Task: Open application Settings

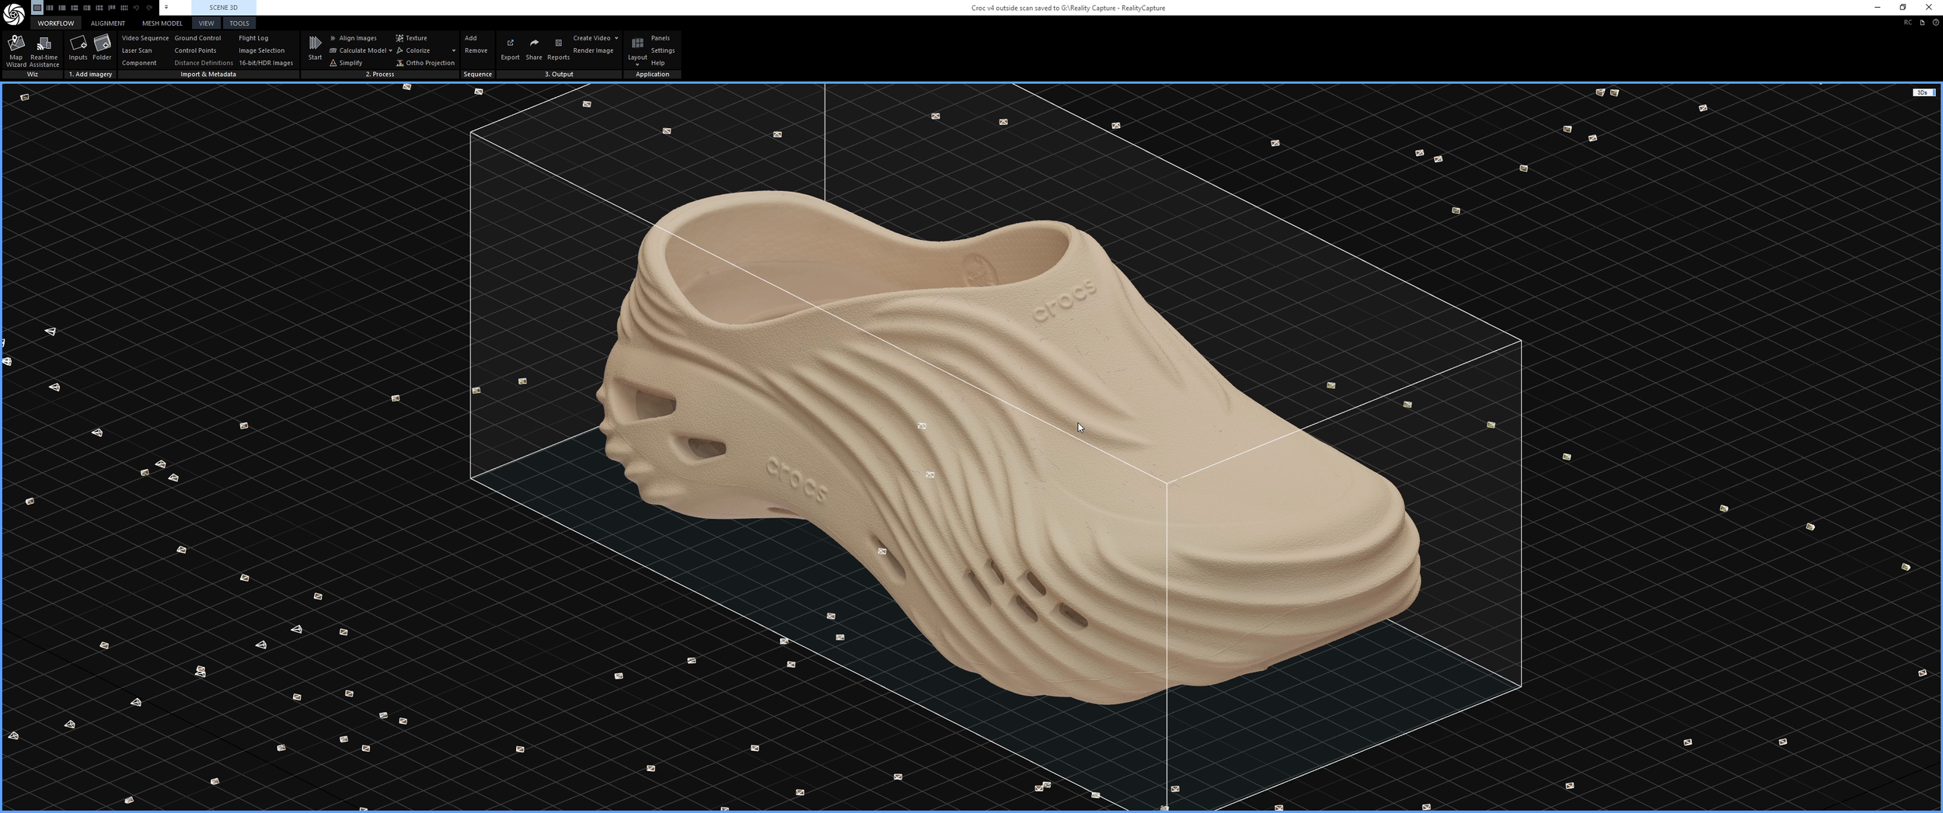Action: pos(663,50)
